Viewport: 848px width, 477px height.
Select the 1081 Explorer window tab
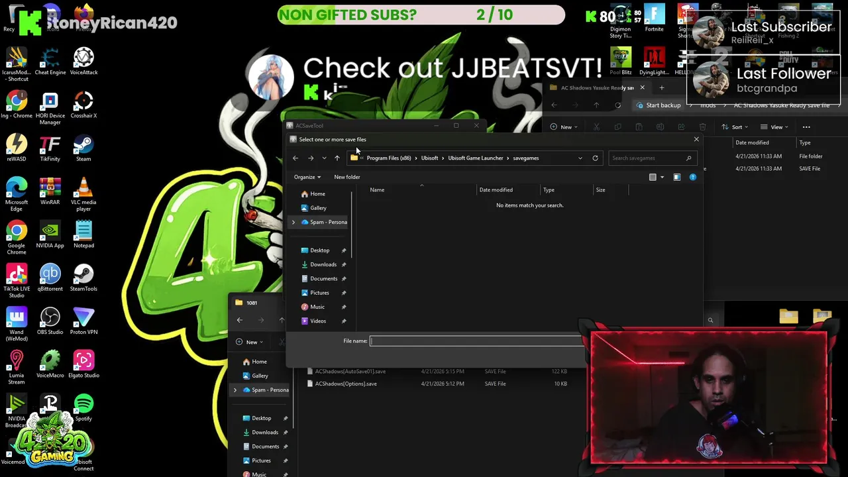tap(252, 303)
